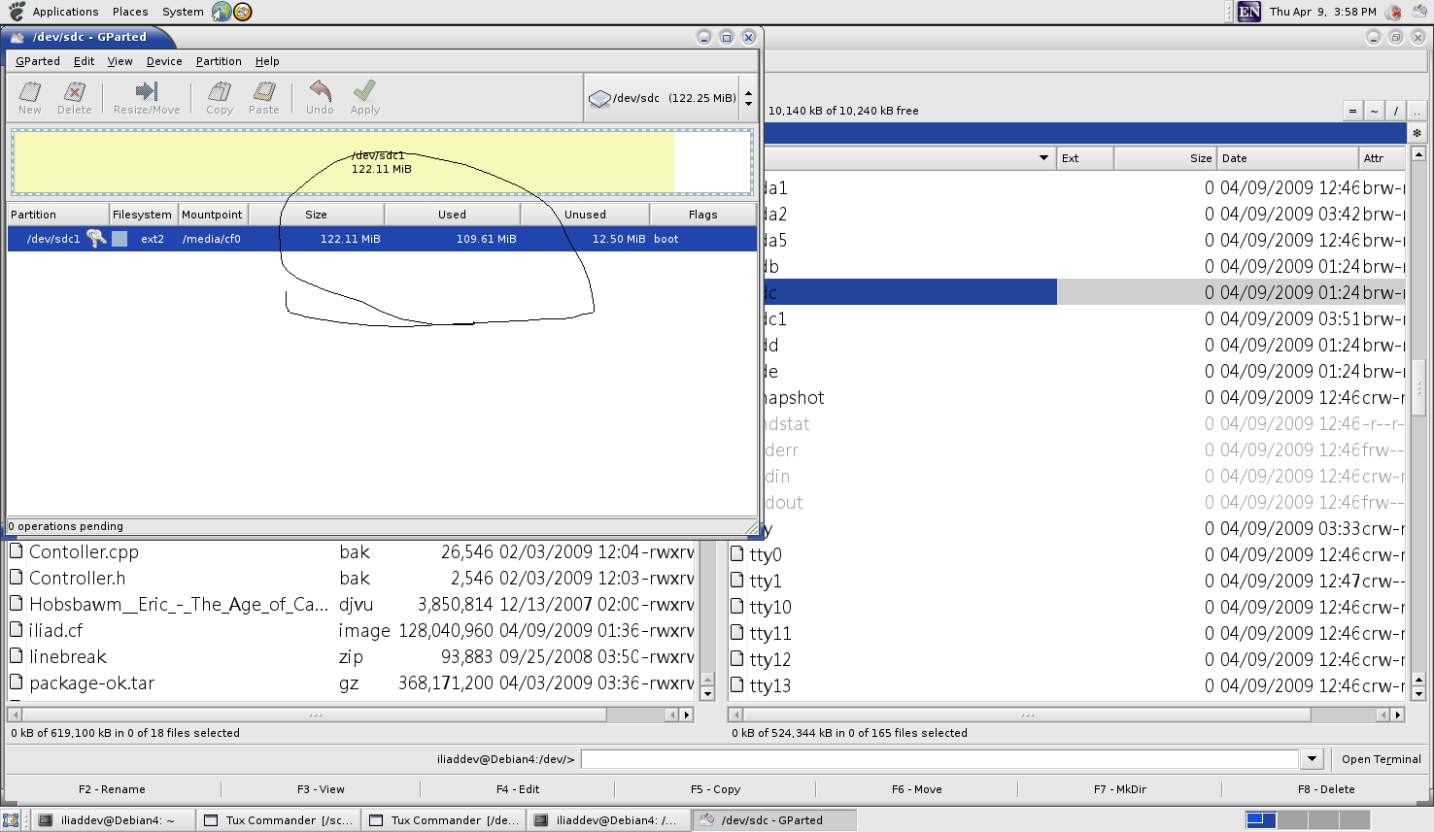Click the F4 - Edit button
This screenshot has width=1434, height=832.
518,789
